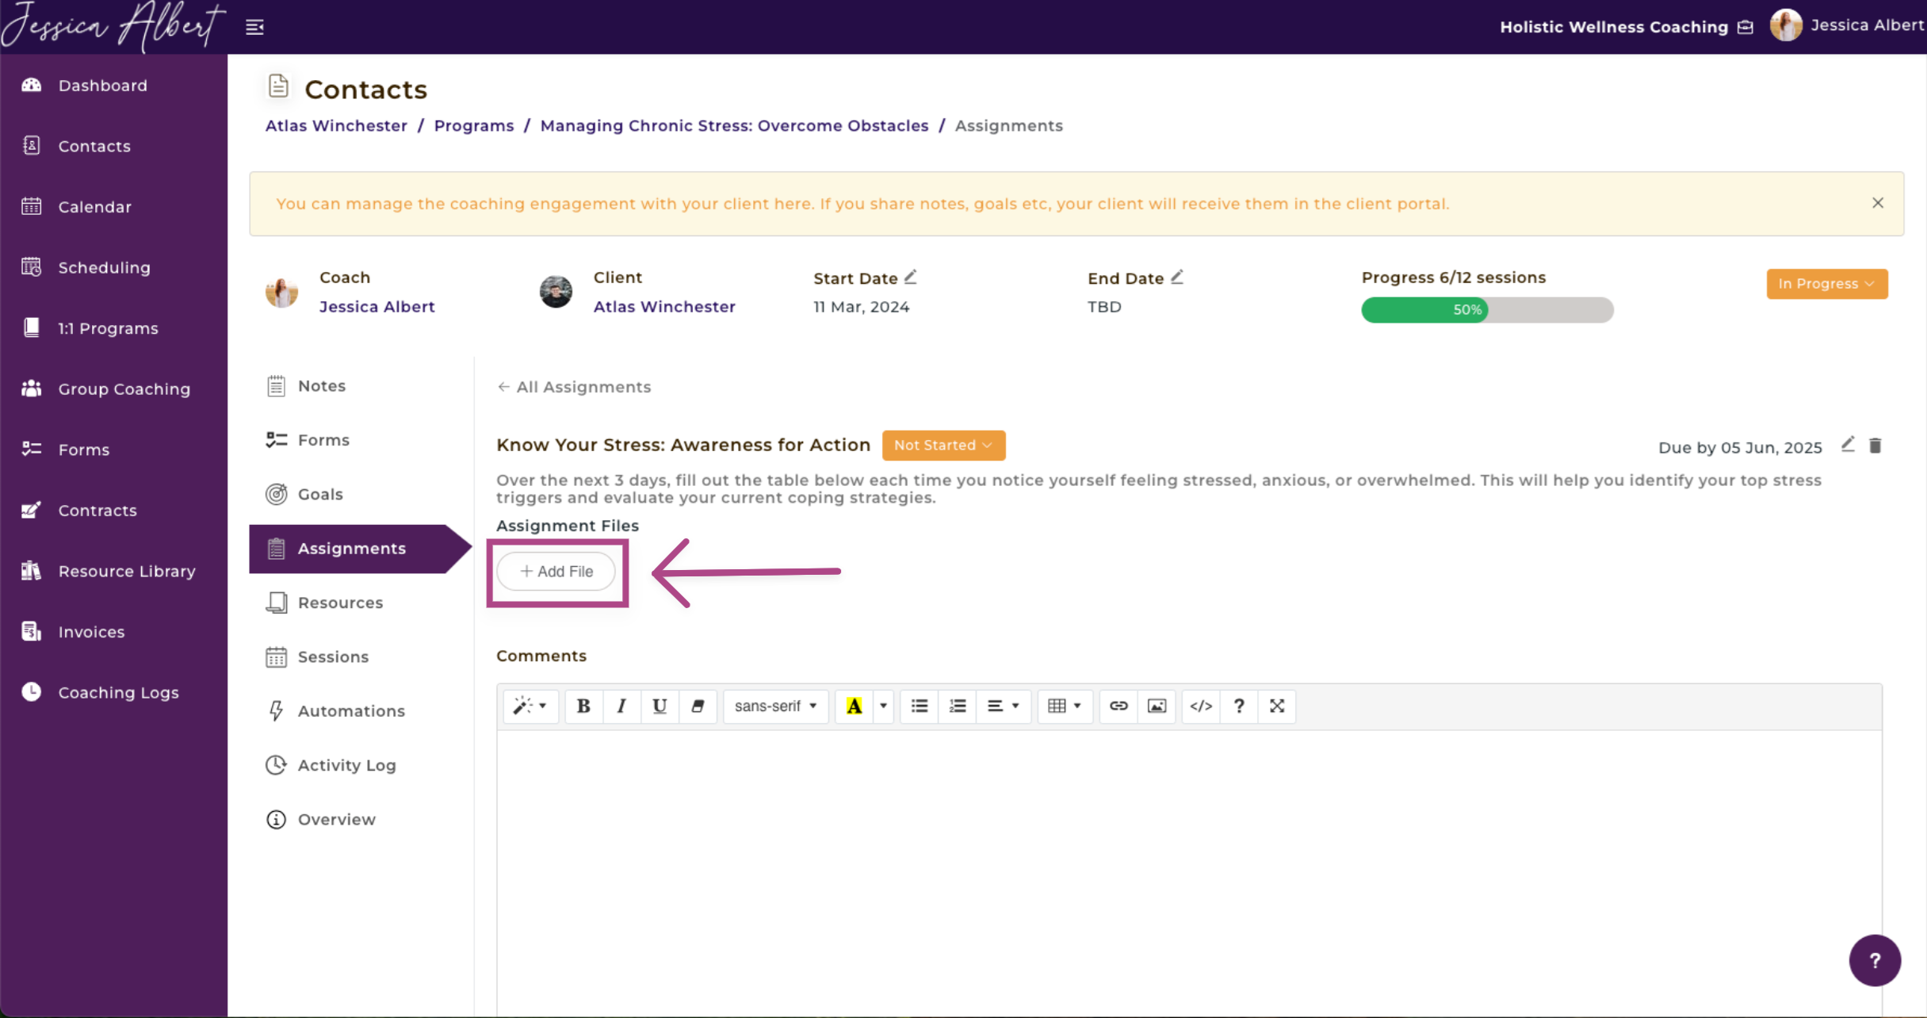Insert an unordered bullet list
1927x1018 pixels.
(x=920, y=706)
